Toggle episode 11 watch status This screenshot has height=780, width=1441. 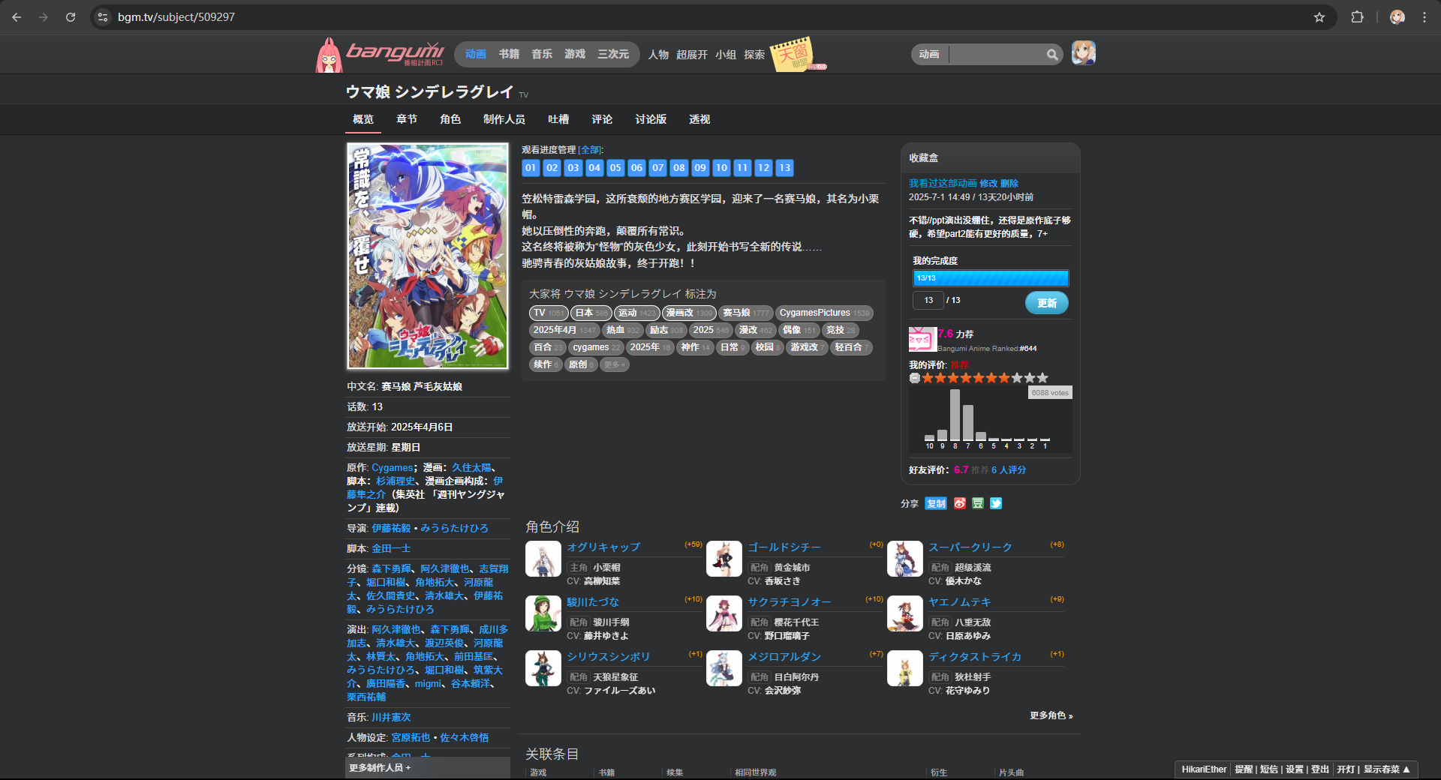tap(742, 168)
